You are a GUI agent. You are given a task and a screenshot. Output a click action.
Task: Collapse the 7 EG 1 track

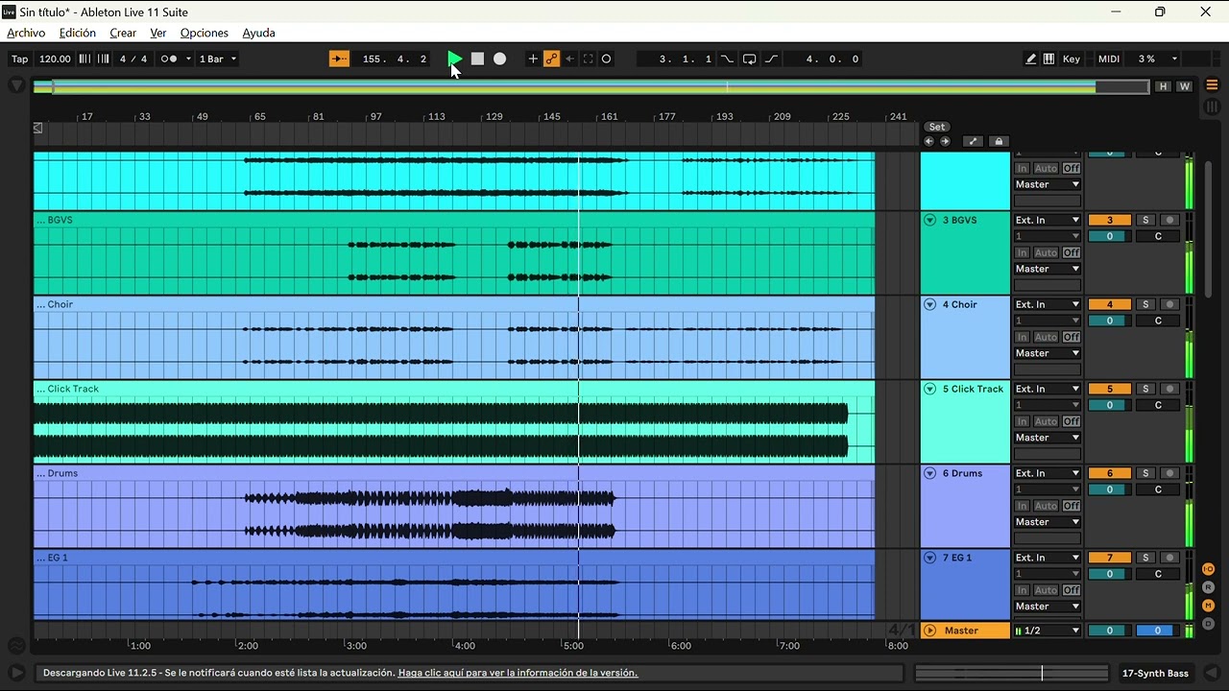point(929,558)
